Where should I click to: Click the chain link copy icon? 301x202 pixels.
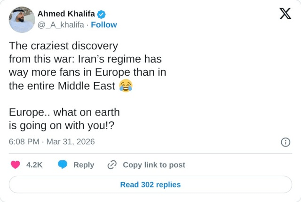pyautogui.click(x=112, y=165)
